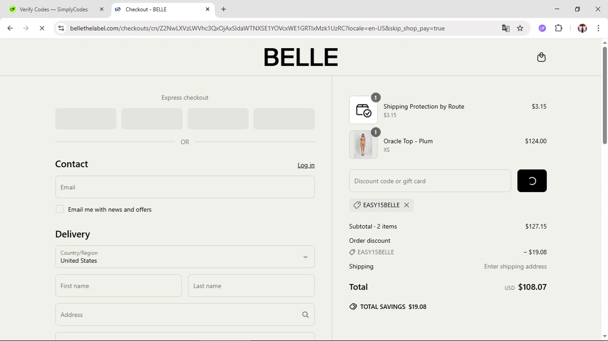Click the address search magnifier icon
This screenshot has width=608, height=341.
point(305,315)
